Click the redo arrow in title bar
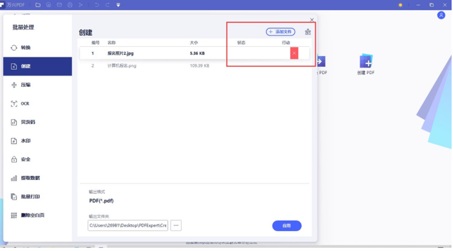 (107, 5)
